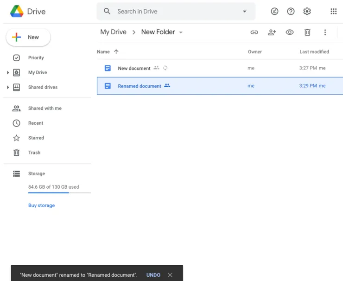Screen dimensions: 343x281
Task: Show search options dropdown arrow
Action: pos(245,12)
